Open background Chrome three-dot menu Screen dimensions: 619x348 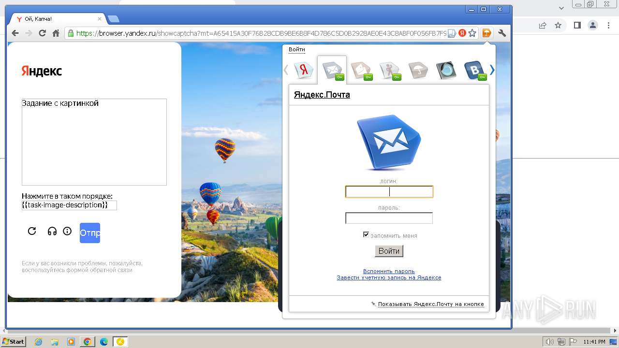[x=608, y=25]
